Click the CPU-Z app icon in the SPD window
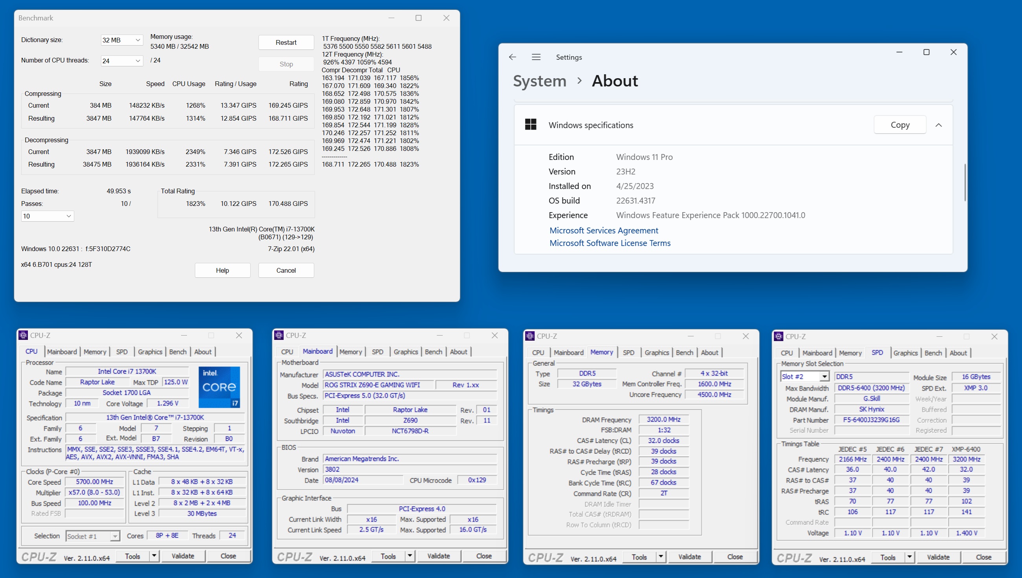This screenshot has width=1022, height=578. point(778,337)
